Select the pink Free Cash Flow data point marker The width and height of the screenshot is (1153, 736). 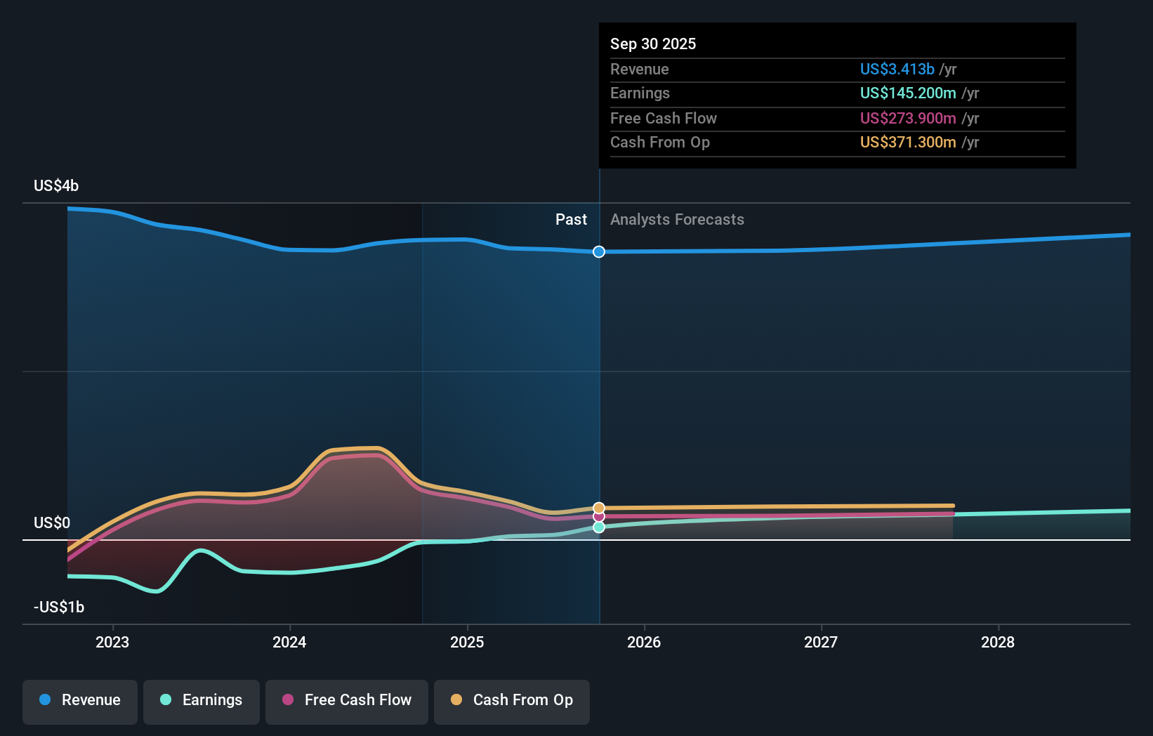click(599, 516)
